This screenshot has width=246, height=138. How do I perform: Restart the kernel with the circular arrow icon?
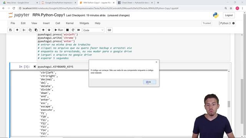(73, 30)
